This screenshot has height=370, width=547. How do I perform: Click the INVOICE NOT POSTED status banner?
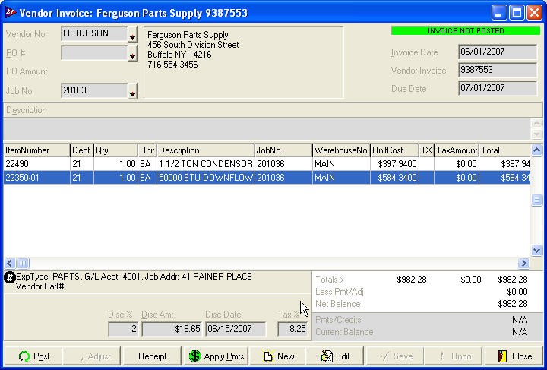pos(466,30)
